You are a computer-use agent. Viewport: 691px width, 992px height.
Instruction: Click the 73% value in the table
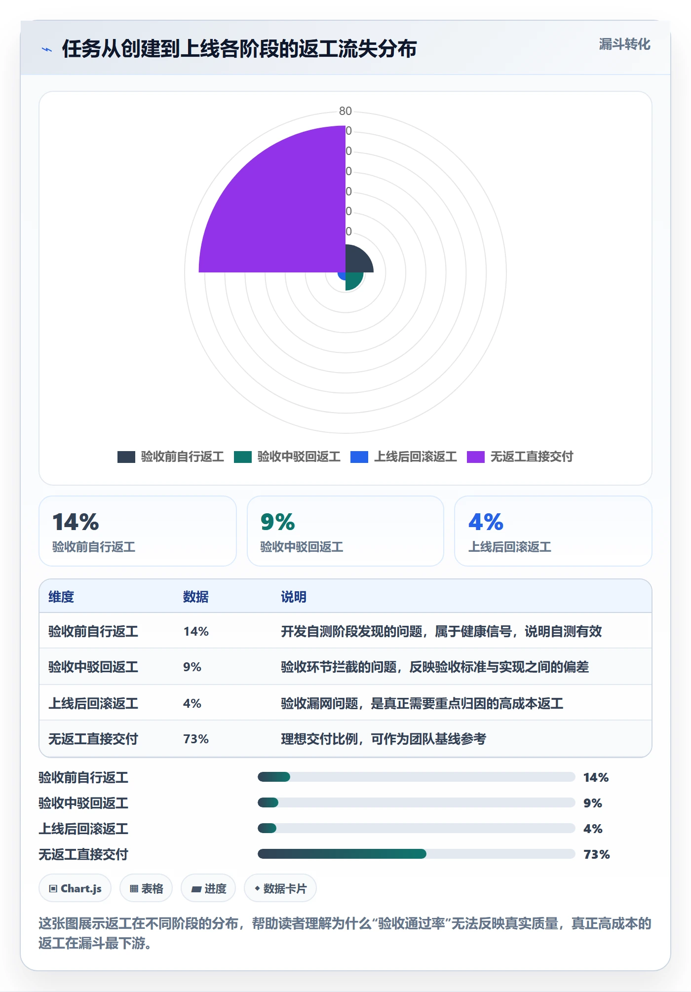point(196,739)
